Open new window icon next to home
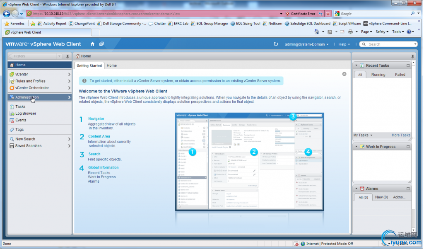The image size is (424, 249). coord(101,44)
